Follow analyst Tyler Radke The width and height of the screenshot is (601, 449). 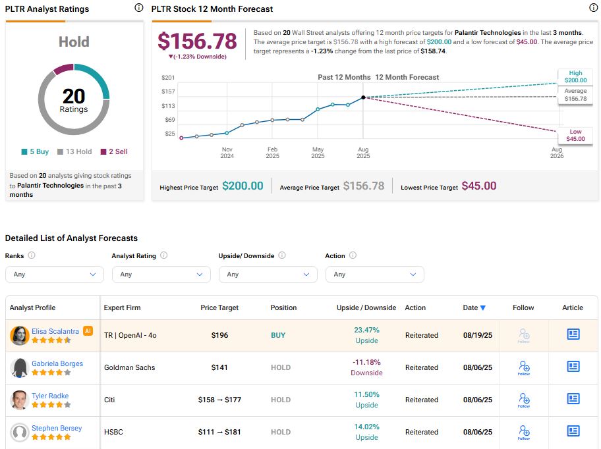click(524, 400)
